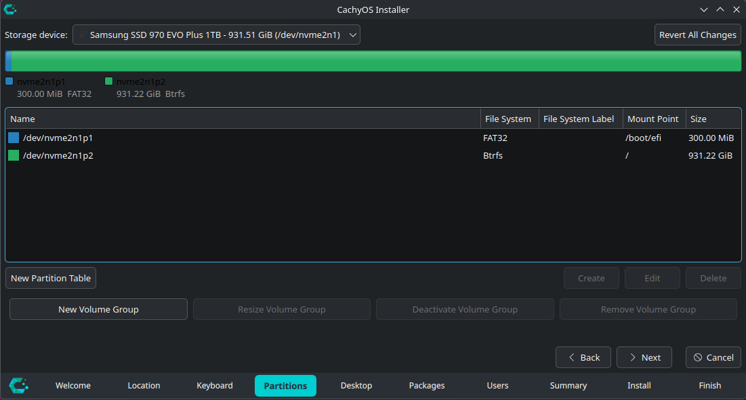
Task: Select the /dev/nvme2n1p2 partition row
Action: (x=373, y=155)
